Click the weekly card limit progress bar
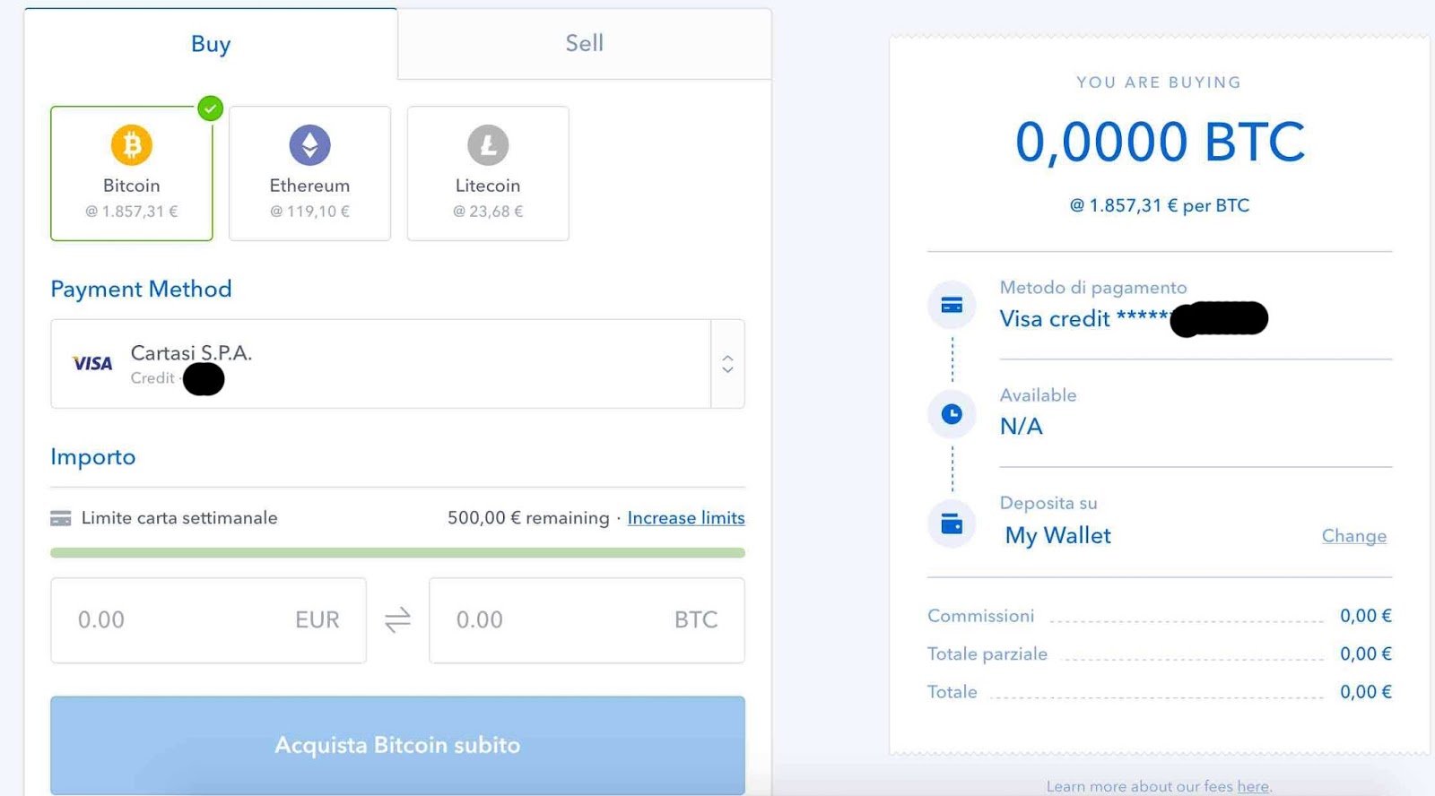Screen dimensions: 1435x796 click(397, 553)
